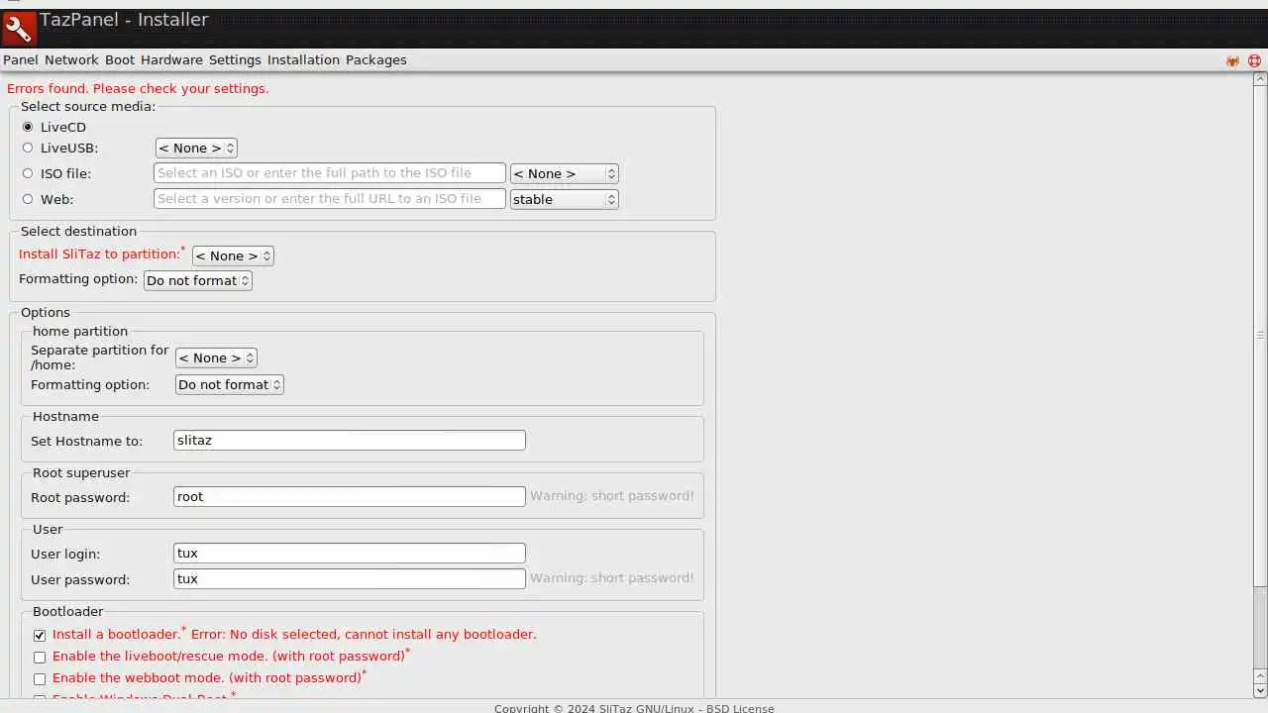Open the Network menu
The height and width of the screenshot is (713, 1268).
coord(71,60)
